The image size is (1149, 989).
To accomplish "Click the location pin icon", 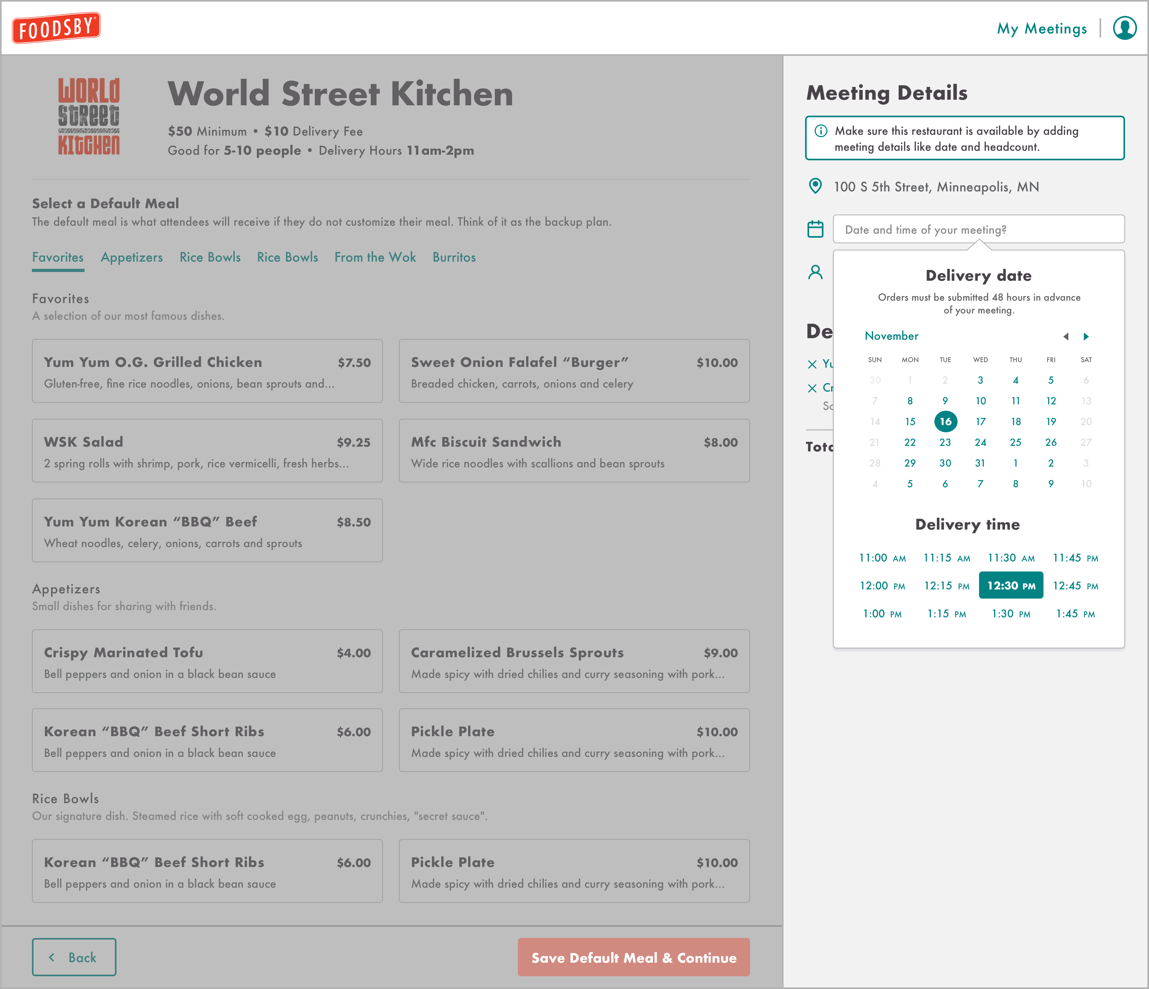I will (x=815, y=186).
